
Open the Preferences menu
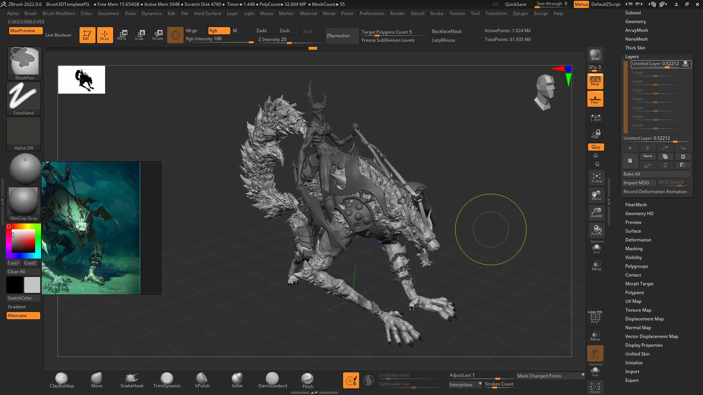tap(372, 14)
